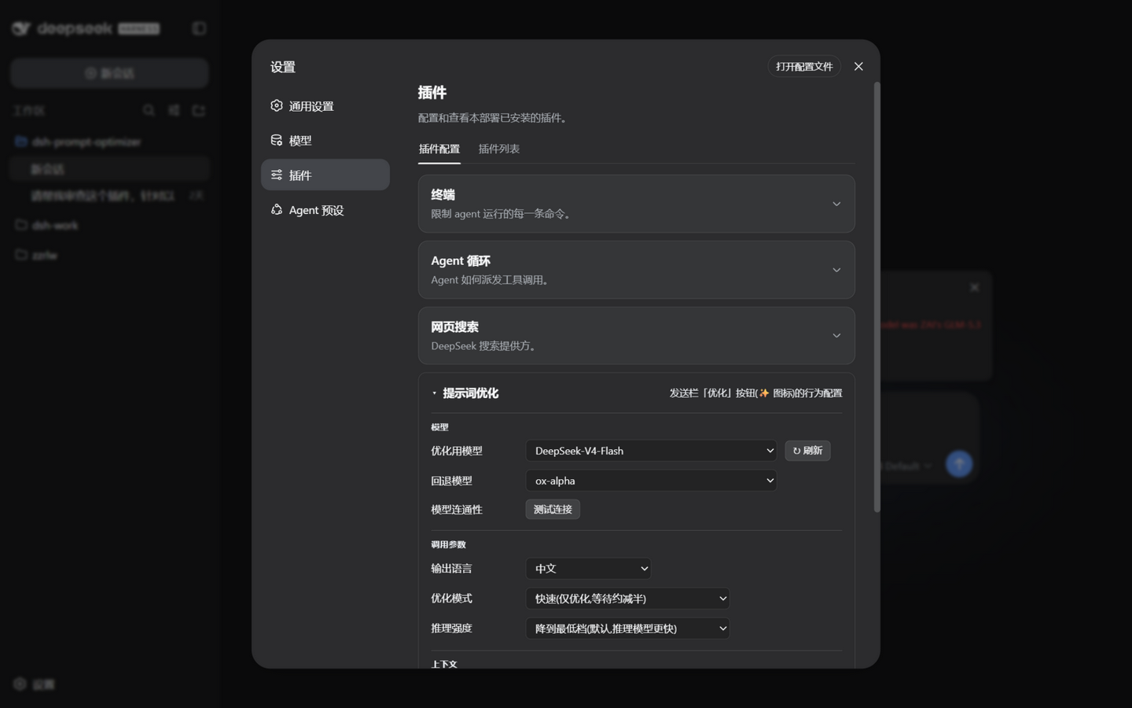The image size is (1132, 708).
Task: Dismiss the red error notification with X
Action: tap(974, 288)
